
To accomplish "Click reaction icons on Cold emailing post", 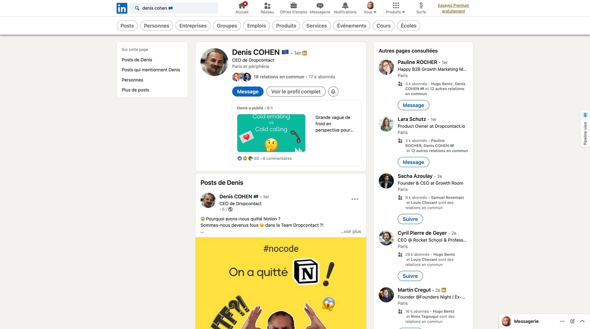I will (x=245, y=159).
